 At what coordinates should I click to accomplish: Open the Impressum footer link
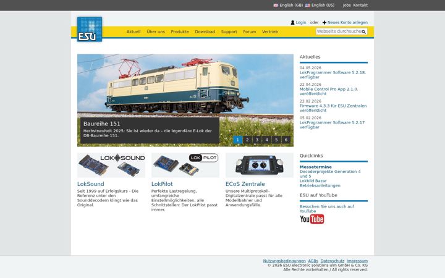coord(357,261)
